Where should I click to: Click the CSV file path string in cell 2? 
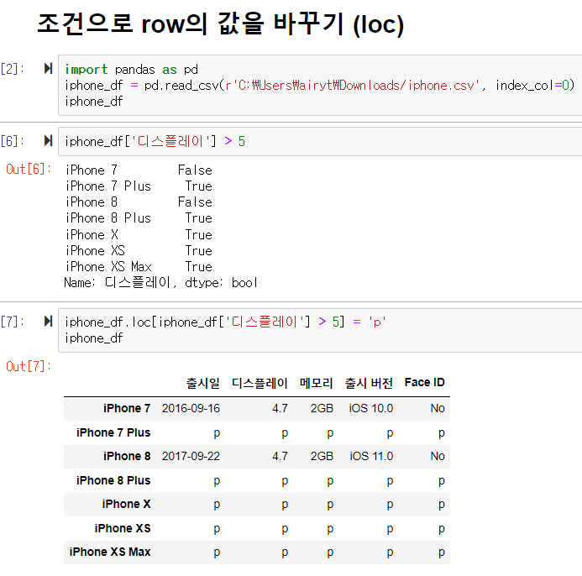(x=352, y=86)
